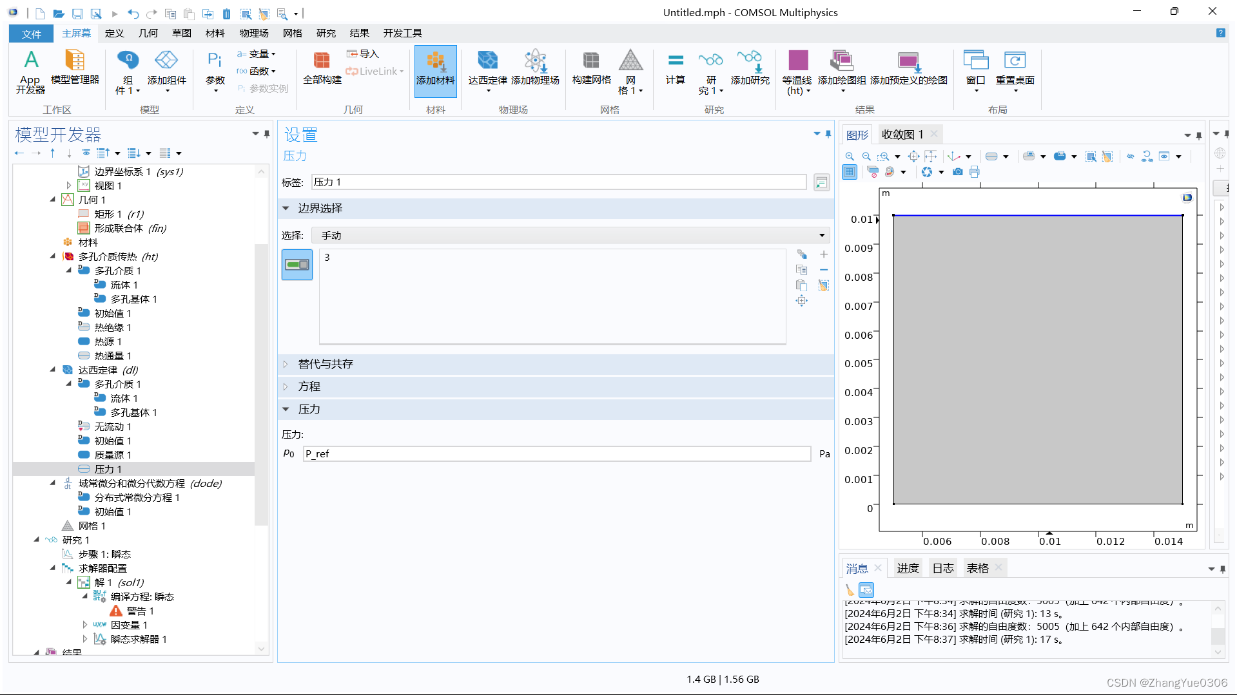Close the 收敛图 1 tab
The height and width of the screenshot is (695, 1237).
[x=934, y=134]
